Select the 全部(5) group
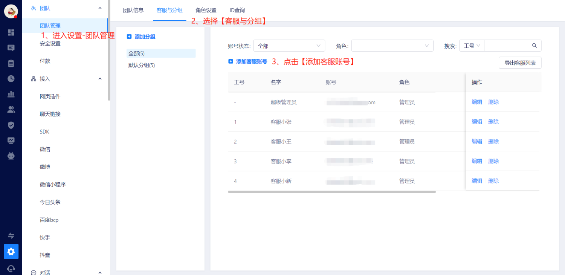Viewport: 565px width, 275px height. [161, 53]
